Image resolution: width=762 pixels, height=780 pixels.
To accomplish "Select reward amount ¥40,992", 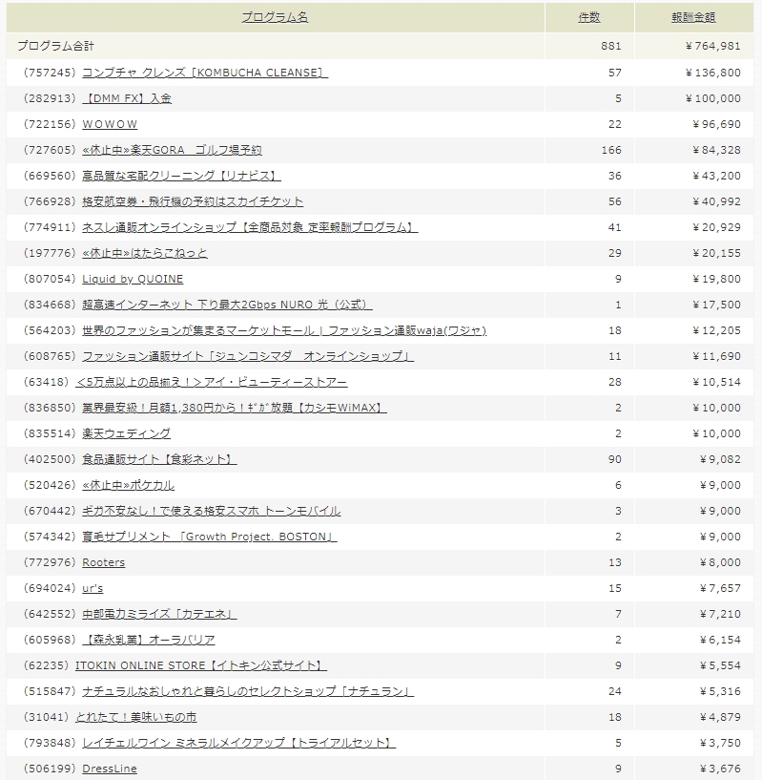I will [716, 202].
